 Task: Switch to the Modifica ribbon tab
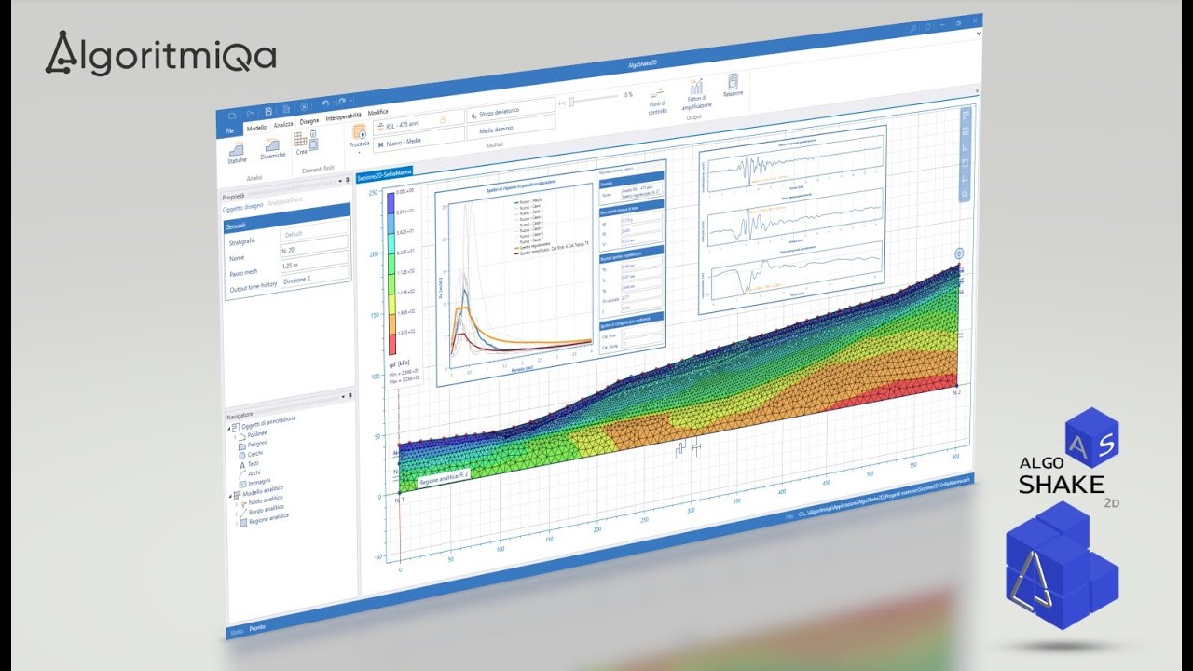pos(378,113)
